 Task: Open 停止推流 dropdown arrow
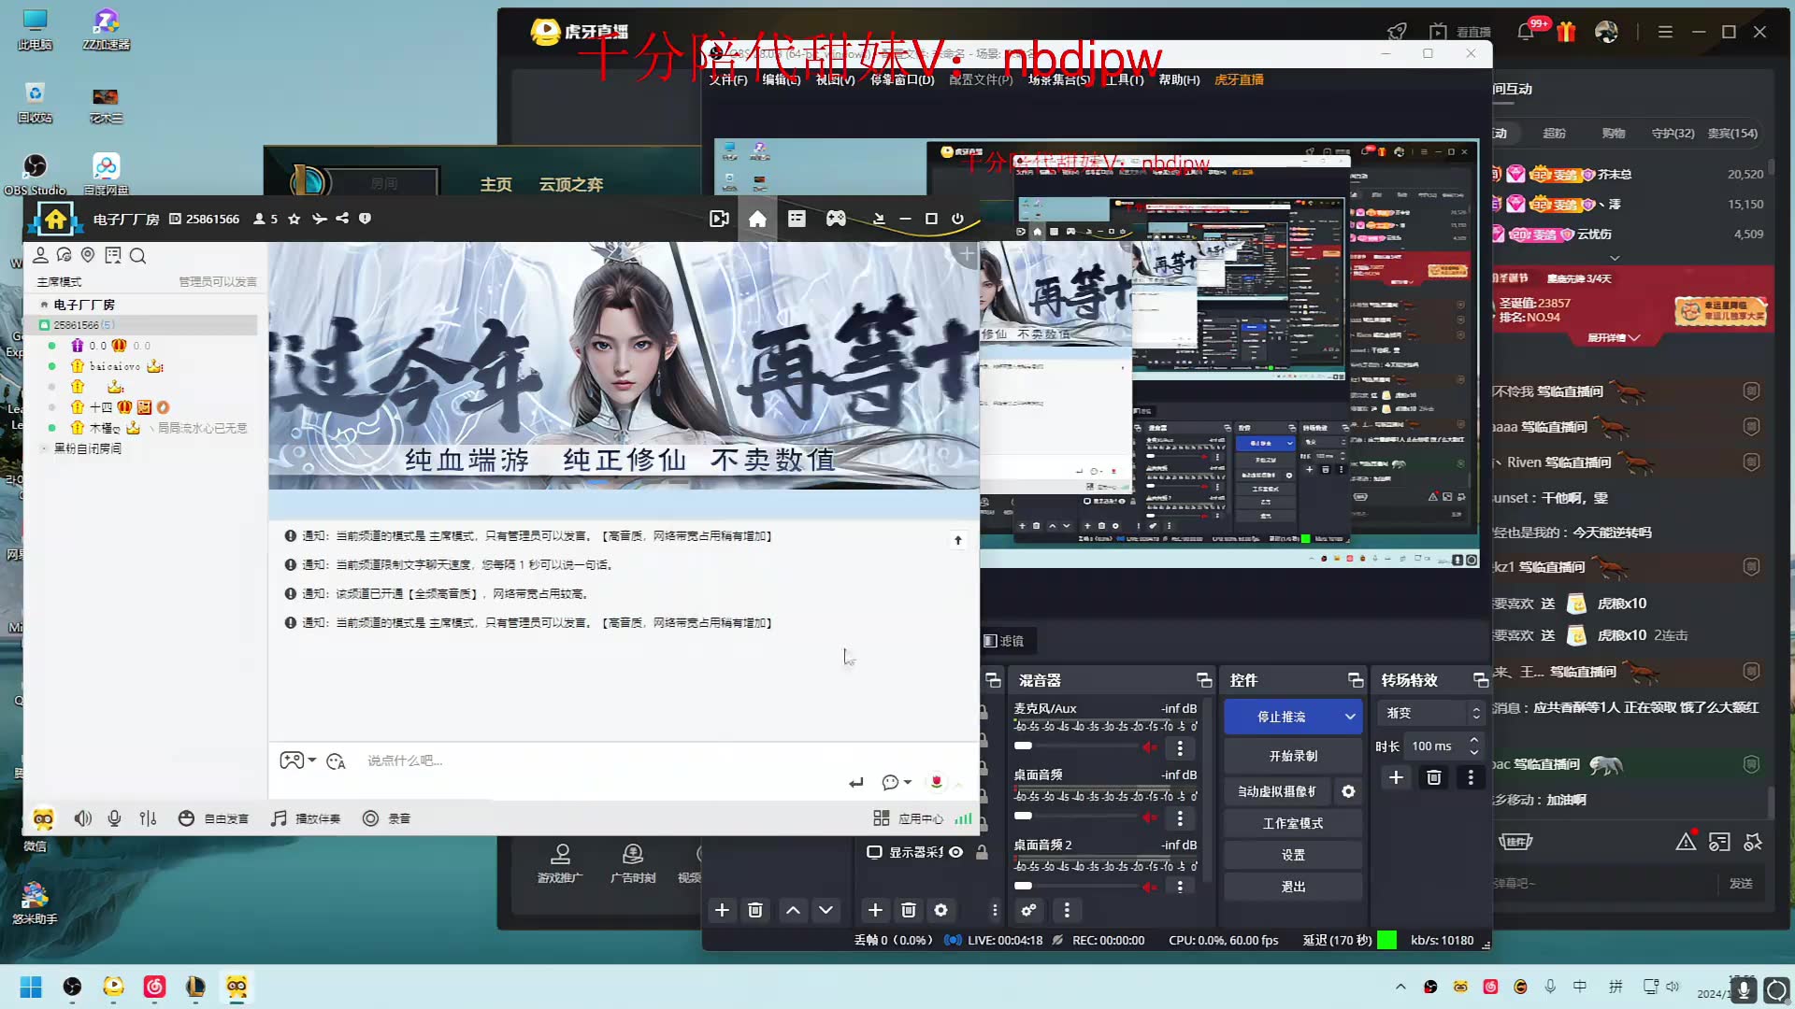point(1350,717)
